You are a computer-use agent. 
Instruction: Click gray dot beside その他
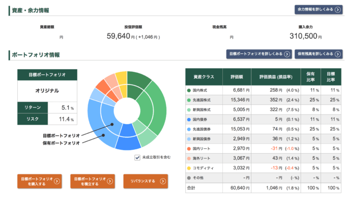(189, 178)
